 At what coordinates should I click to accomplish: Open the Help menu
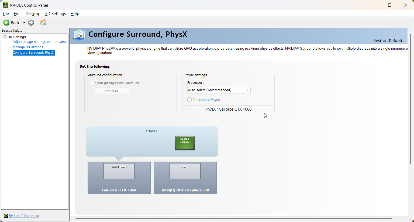(75, 14)
